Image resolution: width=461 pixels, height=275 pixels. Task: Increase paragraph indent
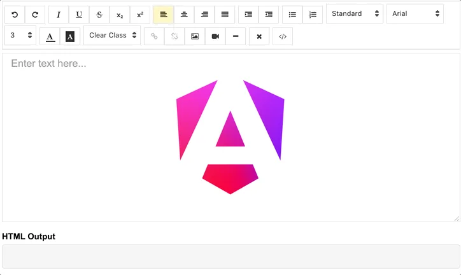[248, 15]
